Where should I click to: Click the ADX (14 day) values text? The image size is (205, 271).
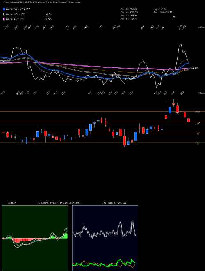click(x=114, y=203)
